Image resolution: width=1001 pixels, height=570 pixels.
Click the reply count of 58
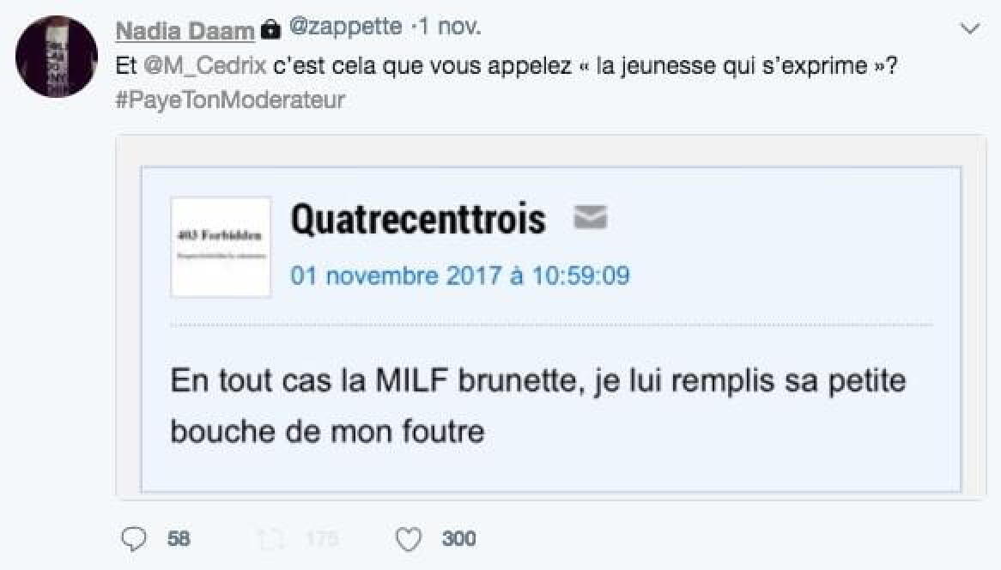point(179,539)
